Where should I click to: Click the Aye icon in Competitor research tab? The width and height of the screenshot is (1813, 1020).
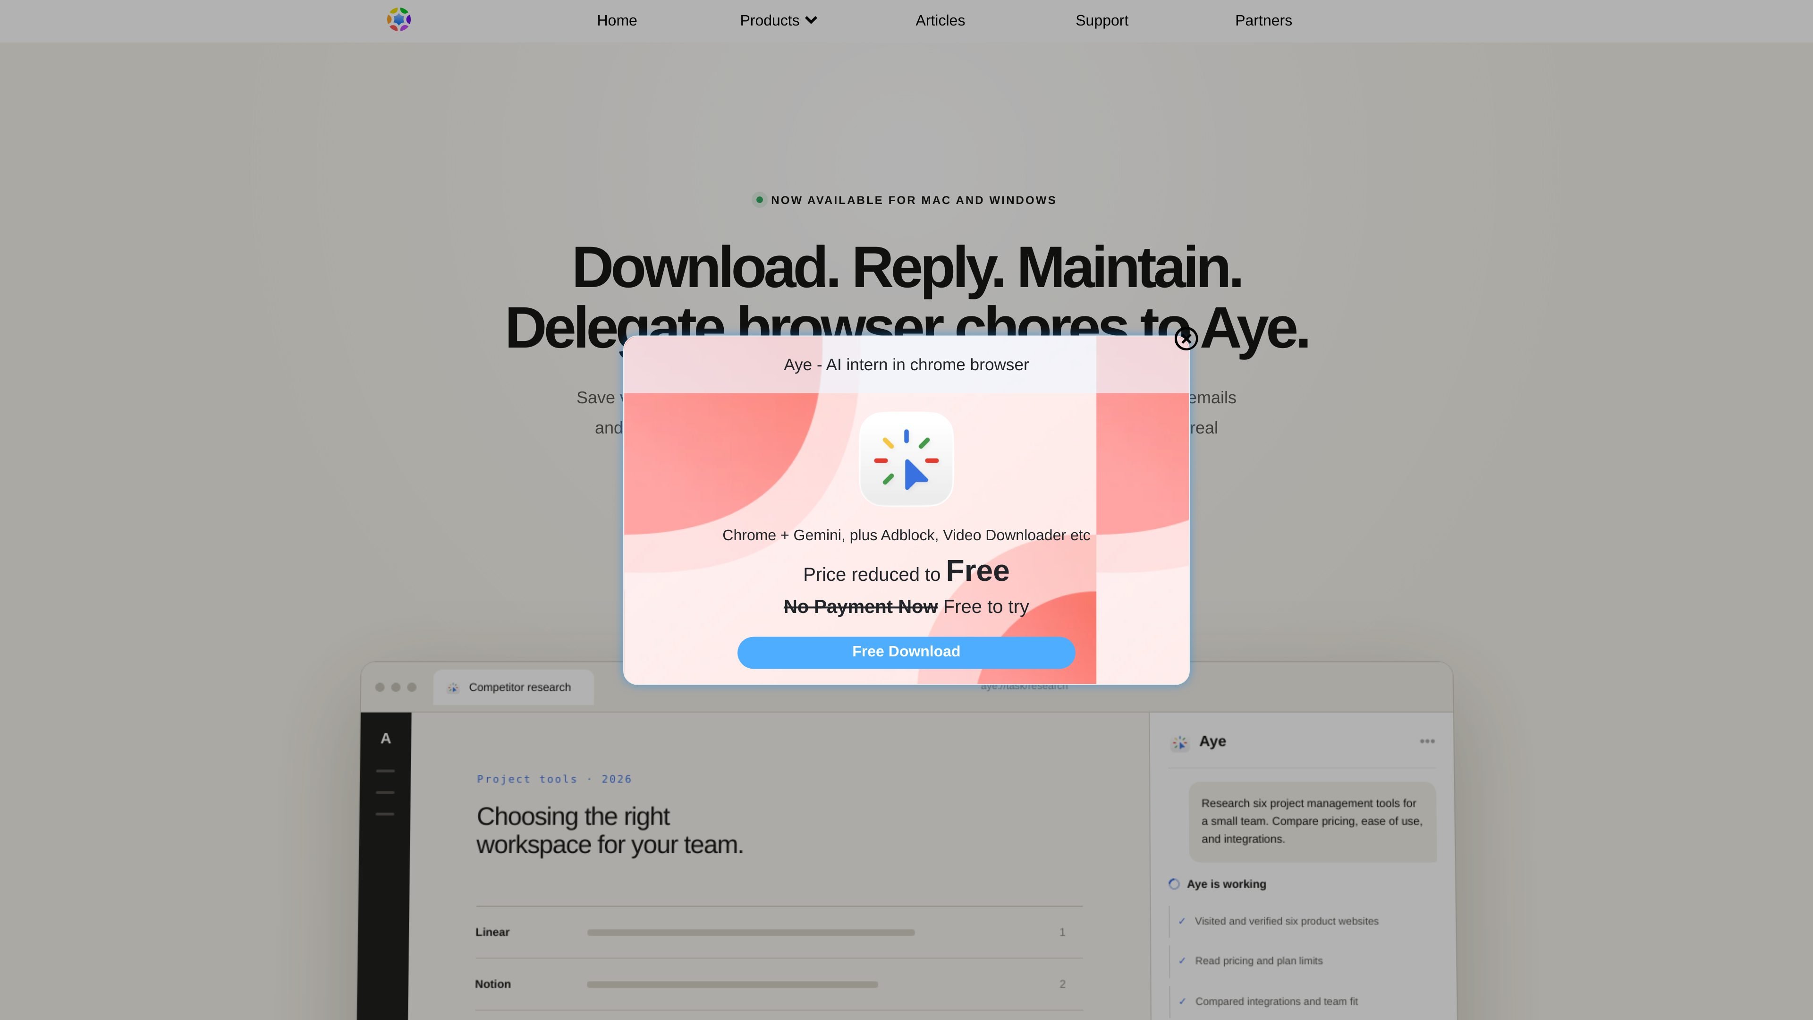coord(453,688)
